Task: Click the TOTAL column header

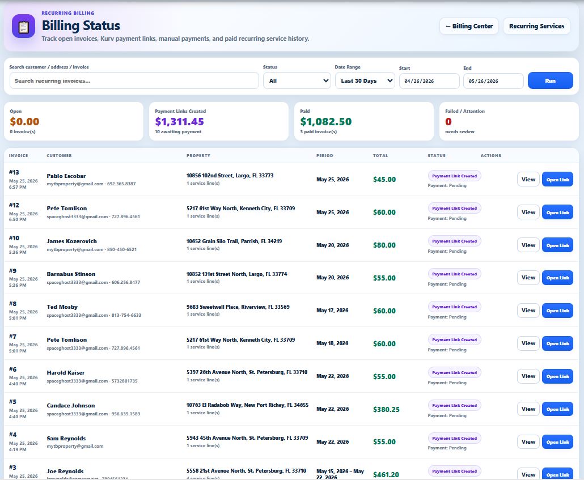Action: point(380,156)
